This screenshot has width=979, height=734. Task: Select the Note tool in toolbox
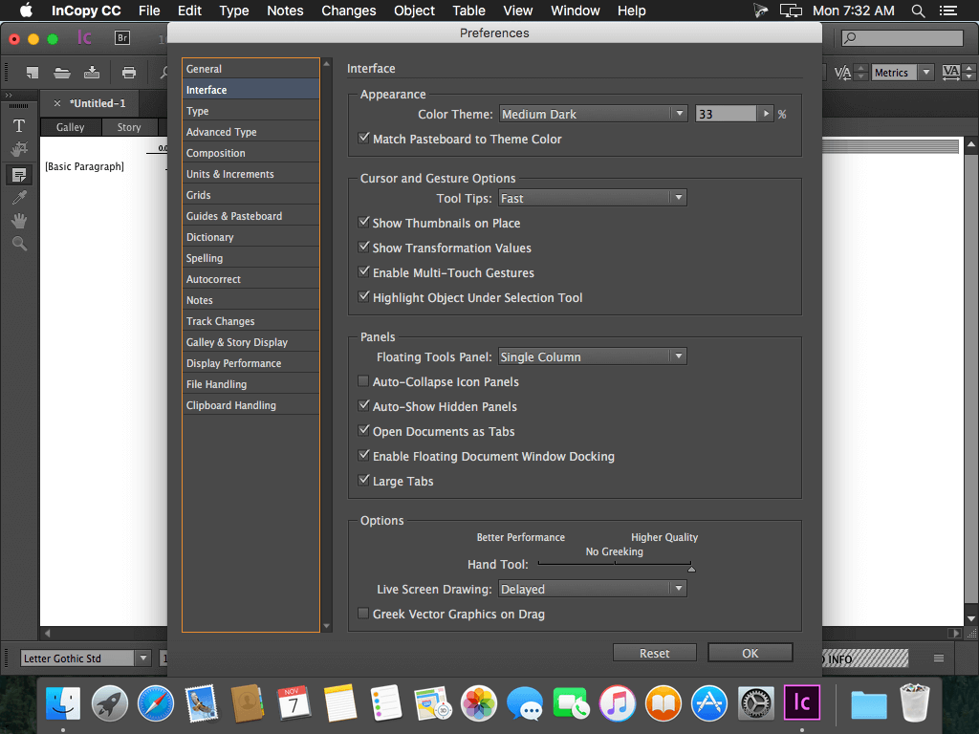point(19,174)
